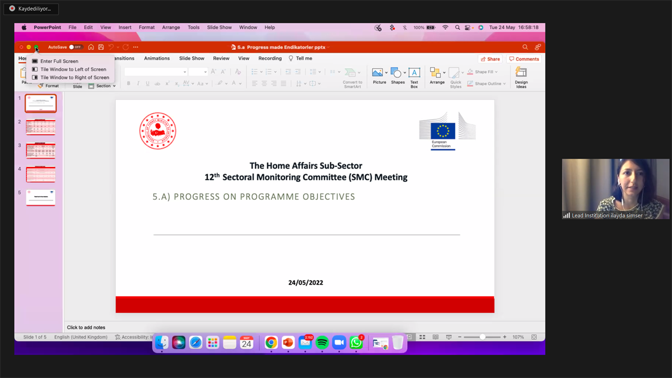
Task: Expand the Arrange dropdown arrow
Action: [x=444, y=73]
